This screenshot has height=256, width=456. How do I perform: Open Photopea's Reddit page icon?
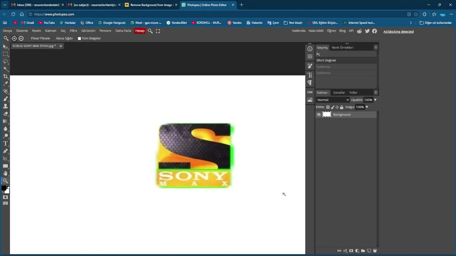(x=359, y=31)
